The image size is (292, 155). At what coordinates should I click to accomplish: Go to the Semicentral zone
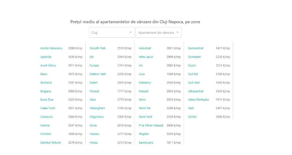pos(196,48)
